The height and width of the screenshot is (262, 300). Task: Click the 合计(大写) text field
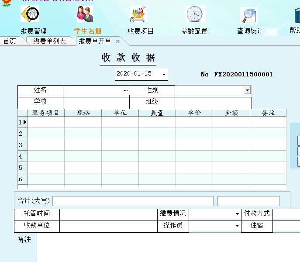(x=133, y=201)
